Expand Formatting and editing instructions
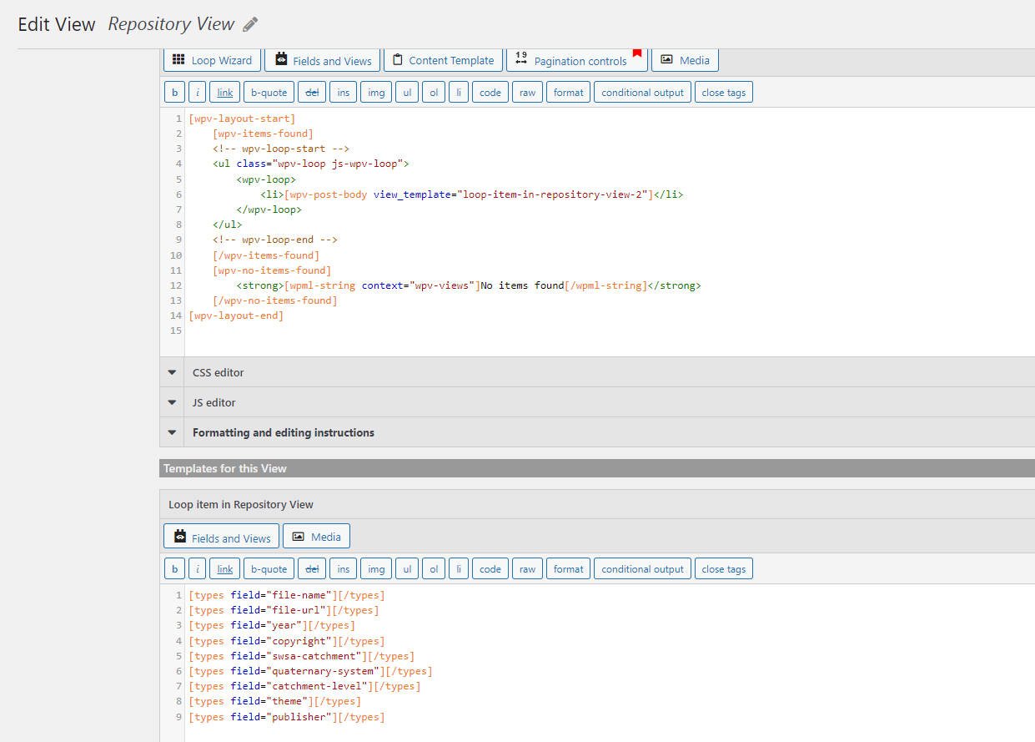 coord(597,432)
